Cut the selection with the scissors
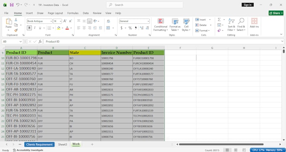The width and height of the screenshot is (286, 152). pyautogui.click(x=16, y=20)
